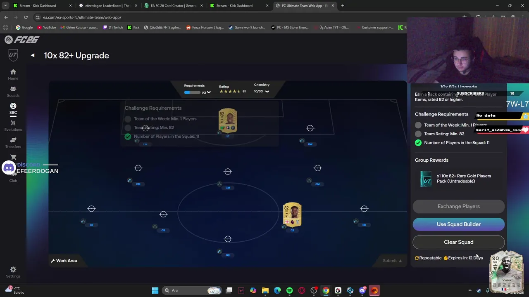
Task: Expand the Requirements 1/3 dropdown
Action: [x=209, y=92]
